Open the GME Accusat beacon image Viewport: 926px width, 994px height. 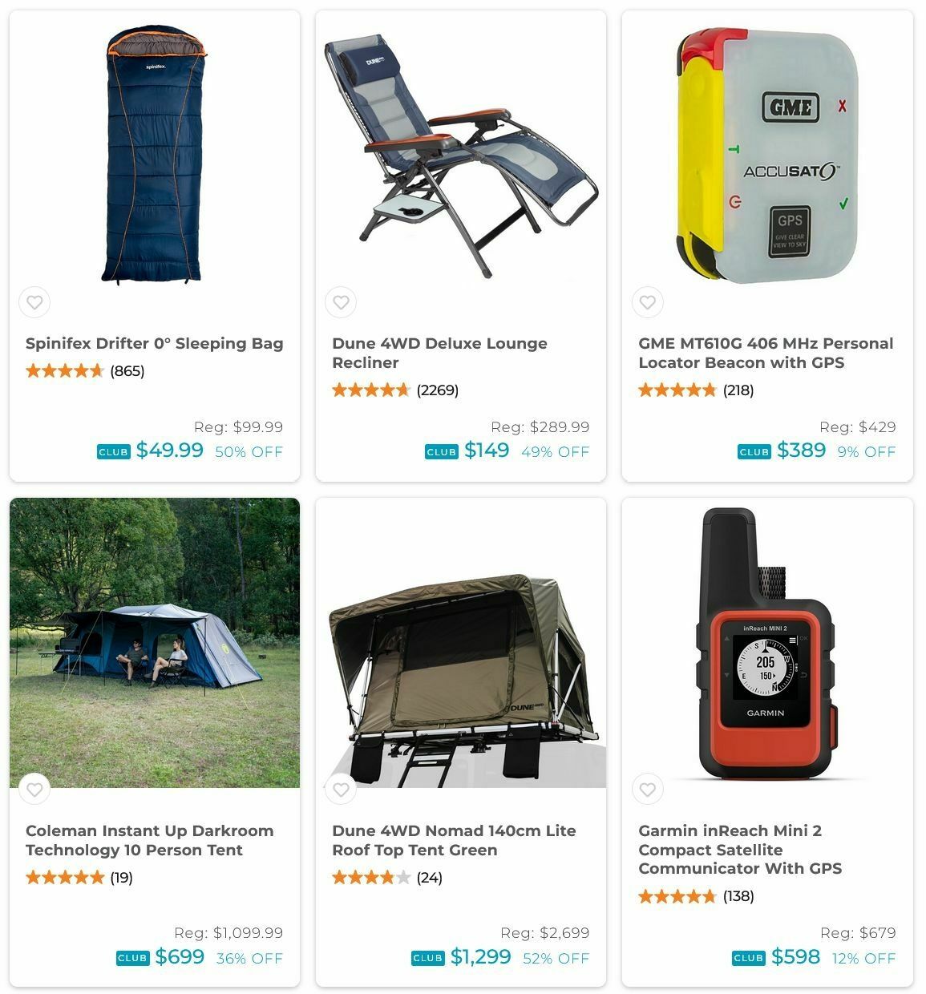point(767,156)
